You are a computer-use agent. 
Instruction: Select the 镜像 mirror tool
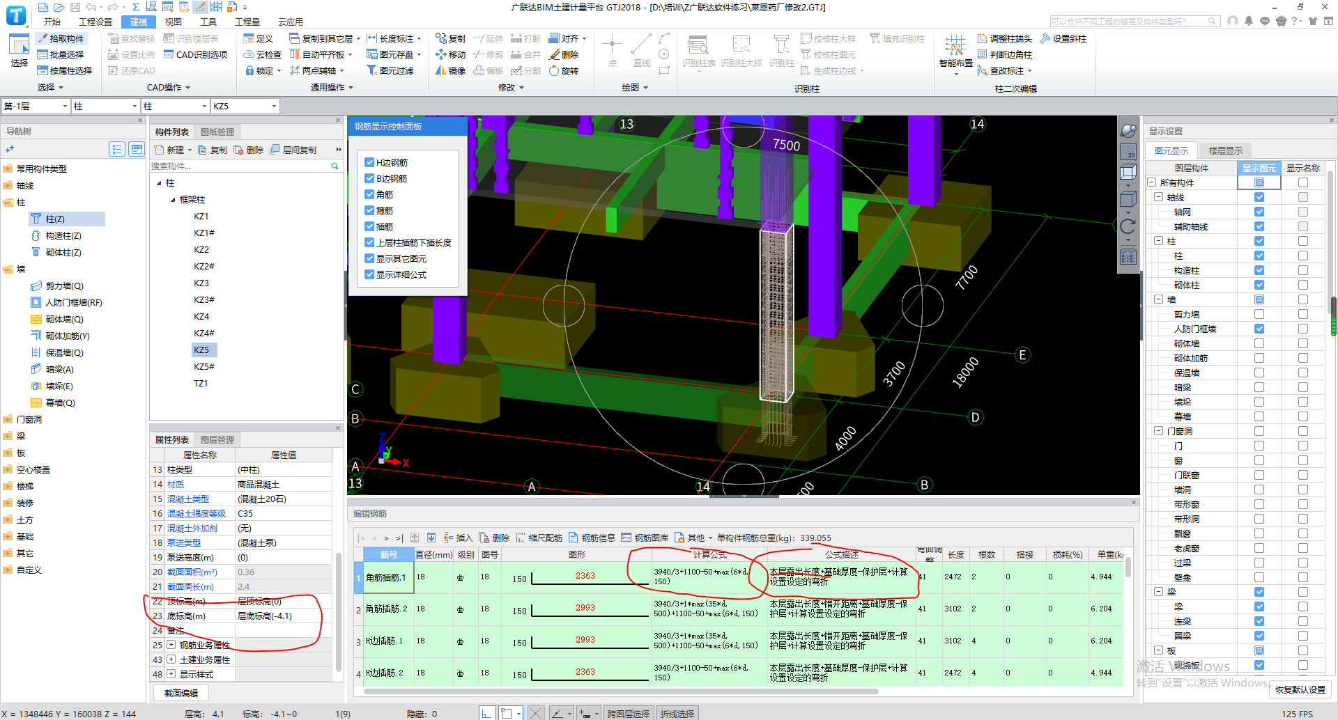coord(450,70)
